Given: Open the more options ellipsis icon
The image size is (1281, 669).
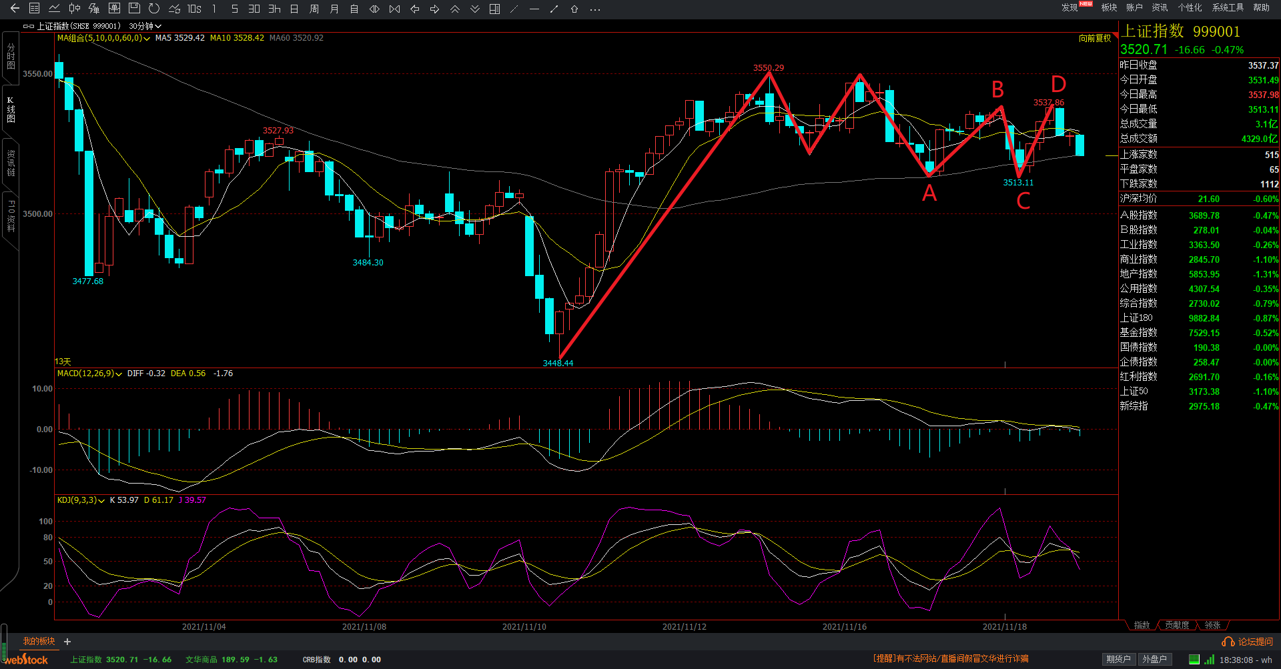Looking at the screenshot, I should [595, 9].
